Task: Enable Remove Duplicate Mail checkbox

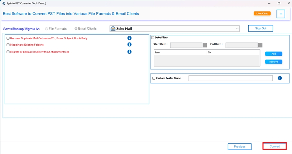Action: [x=8, y=38]
